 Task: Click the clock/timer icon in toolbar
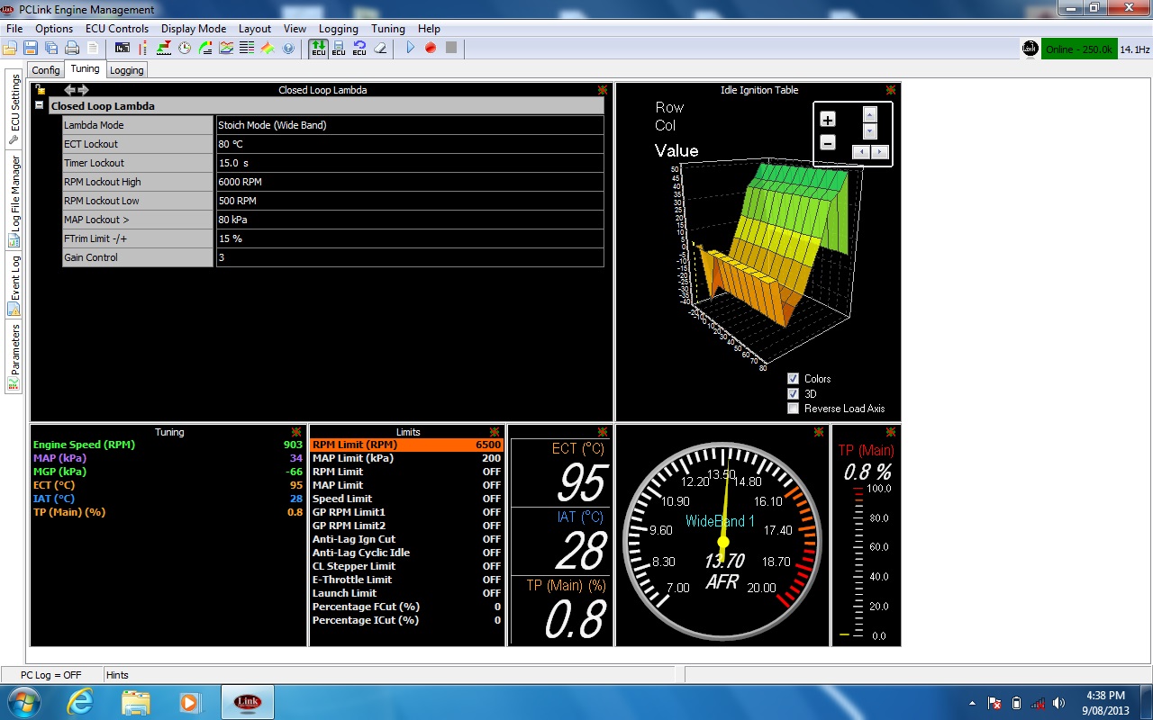click(x=185, y=48)
